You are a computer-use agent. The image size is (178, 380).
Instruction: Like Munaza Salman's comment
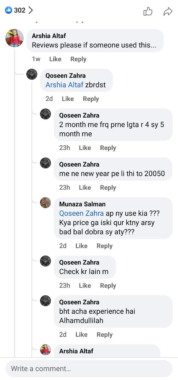tap(81, 246)
